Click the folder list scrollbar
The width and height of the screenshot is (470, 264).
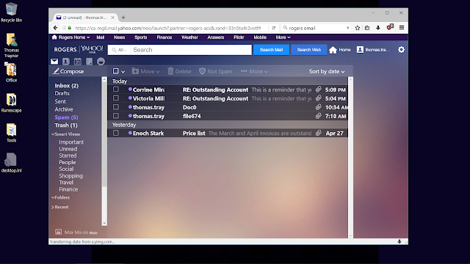pos(104,135)
